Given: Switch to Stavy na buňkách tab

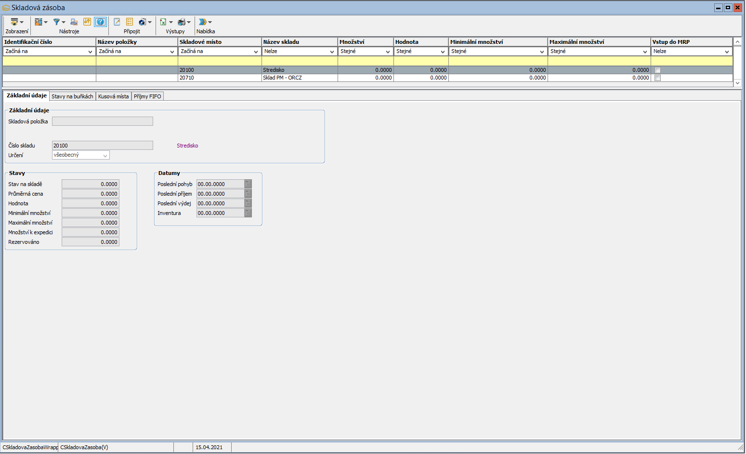Looking at the screenshot, I should (x=72, y=96).
